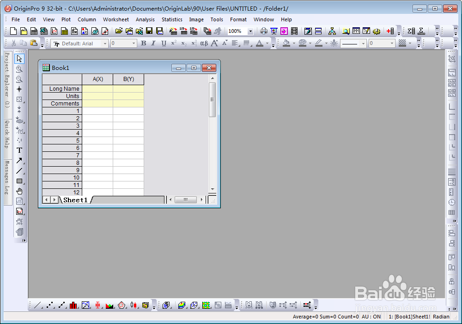Image resolution: width=462 pixels, height=324 pixels.
Task: Select the Zoom In tool
Action: click(x=19, y=69)
